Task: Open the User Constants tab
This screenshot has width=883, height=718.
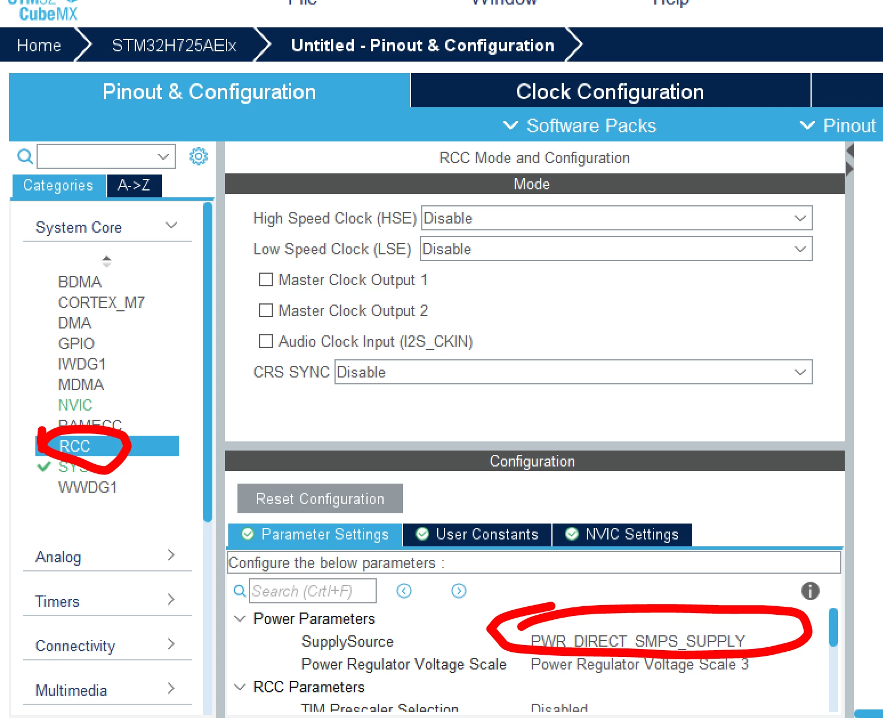Action: 477,534
